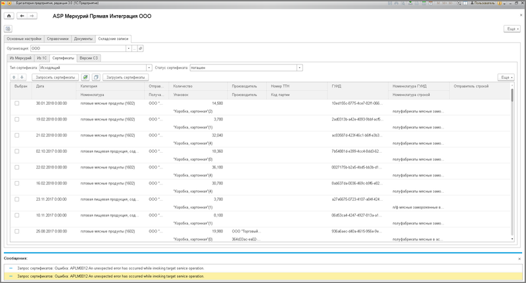Click quantity cell 32,040
The height and width of the screenshot is (283, 526).
coord(218,136)
